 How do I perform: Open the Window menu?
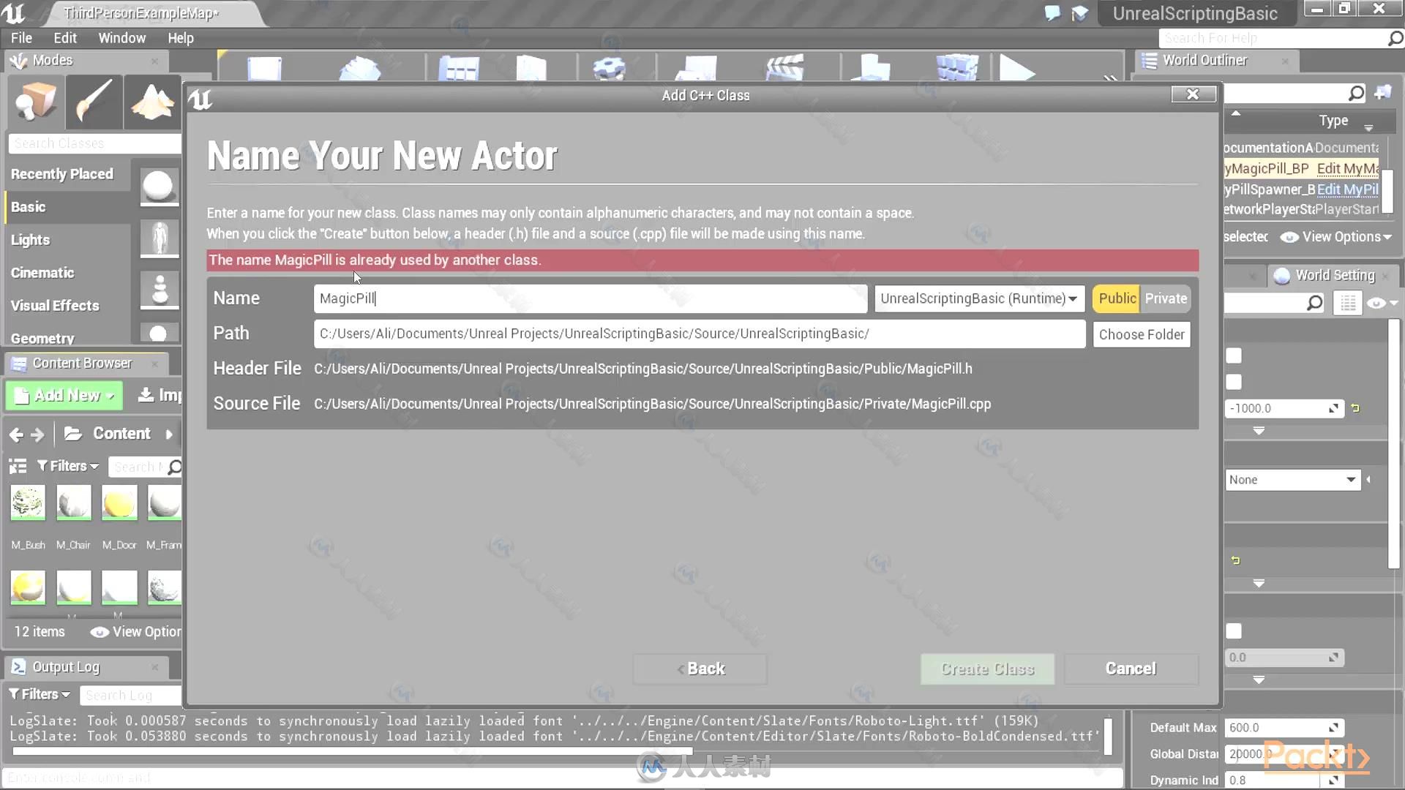click(121, 37)
